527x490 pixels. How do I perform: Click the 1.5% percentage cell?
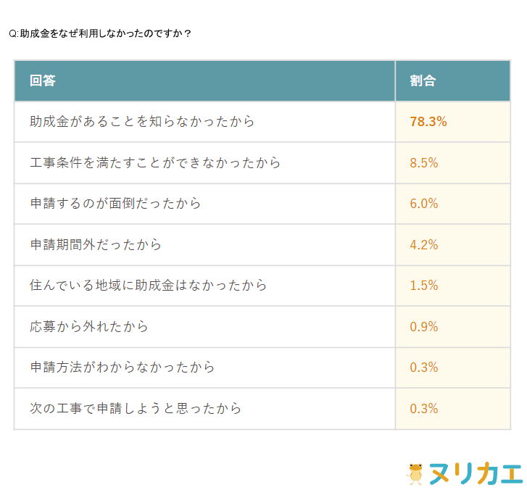[x=424, y=286]
